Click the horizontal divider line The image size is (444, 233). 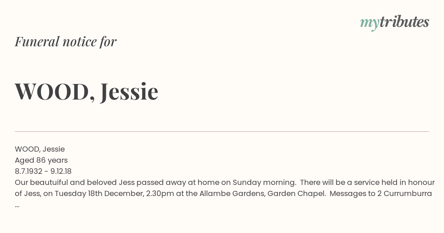coord(222,131)
